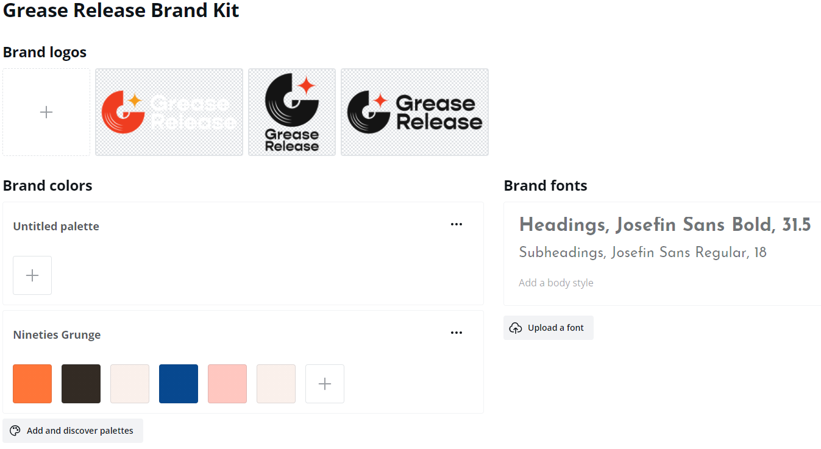Screen dimensions: 821x449
Task: Click the Upload a font button
Action: pyautogui.click(x=549, y=328)
